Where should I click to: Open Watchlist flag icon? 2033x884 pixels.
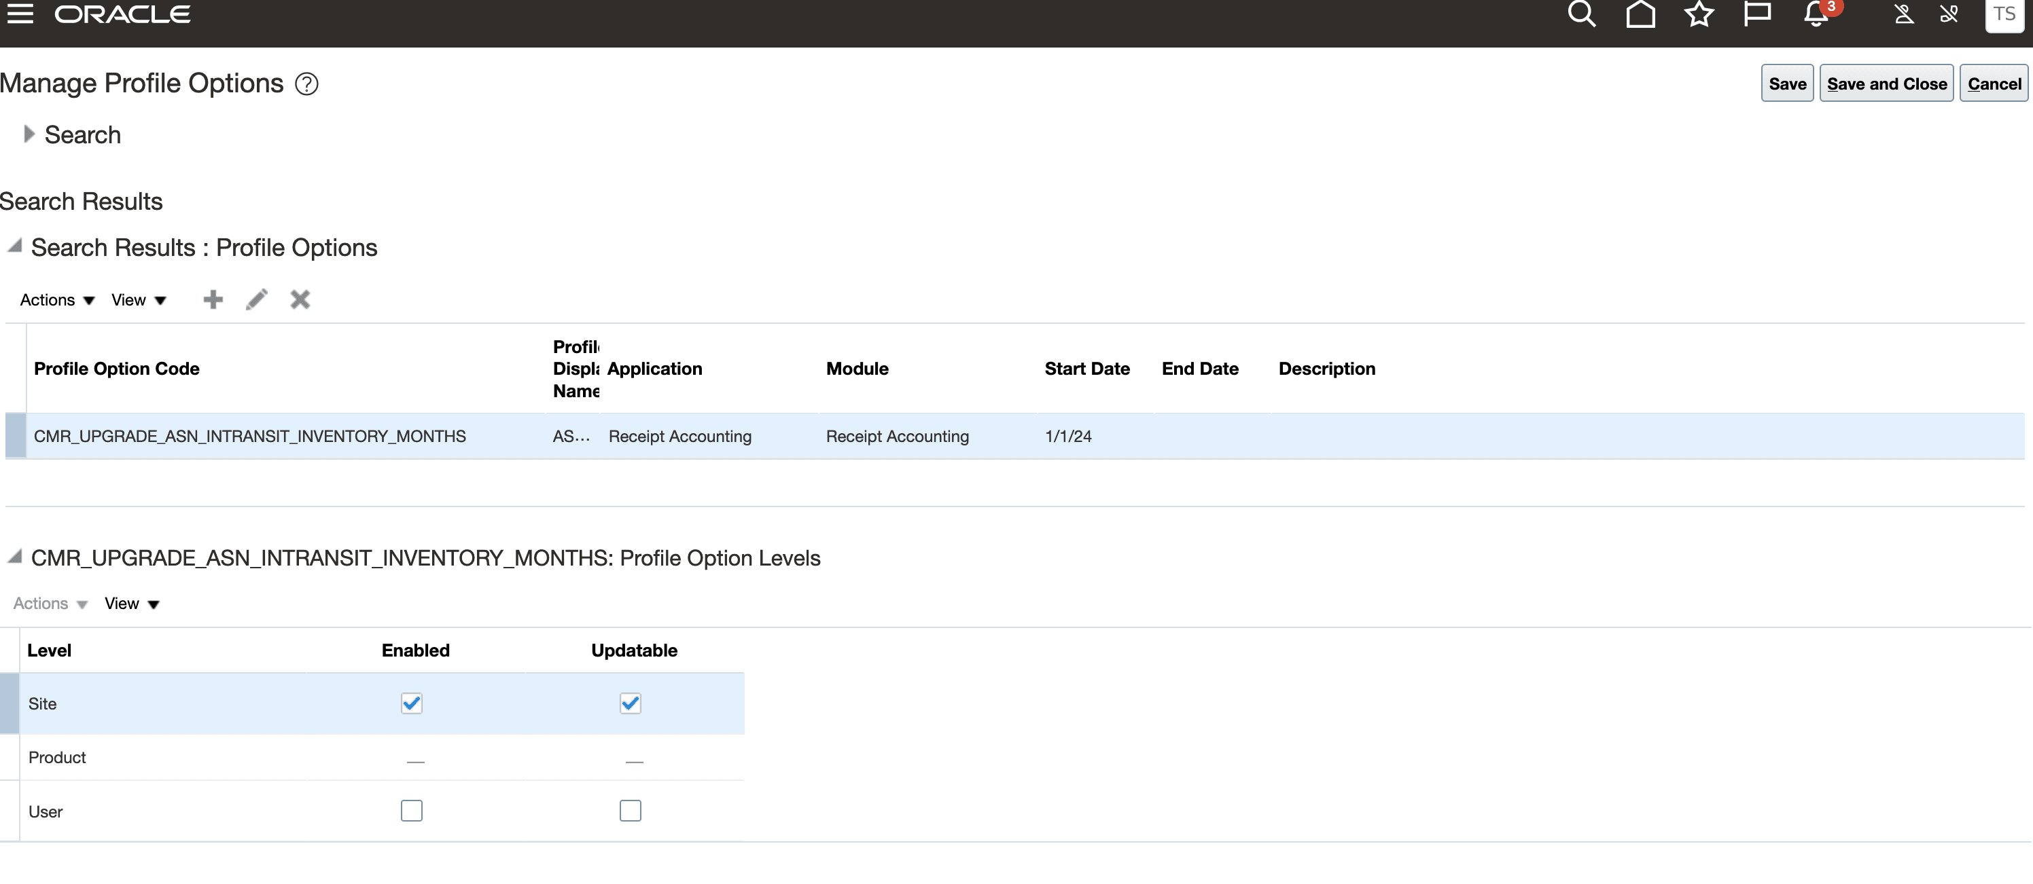coord(1756,14)
